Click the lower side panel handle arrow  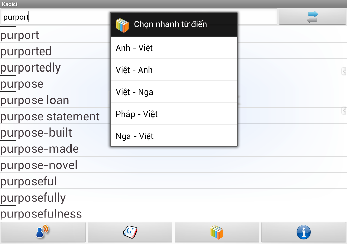[x=344, y=110]
